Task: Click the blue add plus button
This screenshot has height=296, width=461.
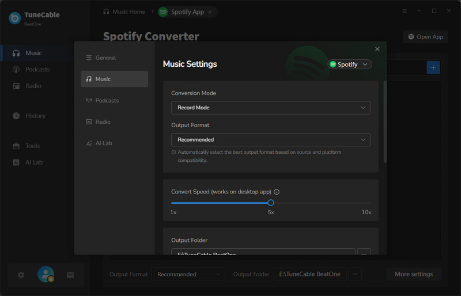Action: (x=433, y=67)
